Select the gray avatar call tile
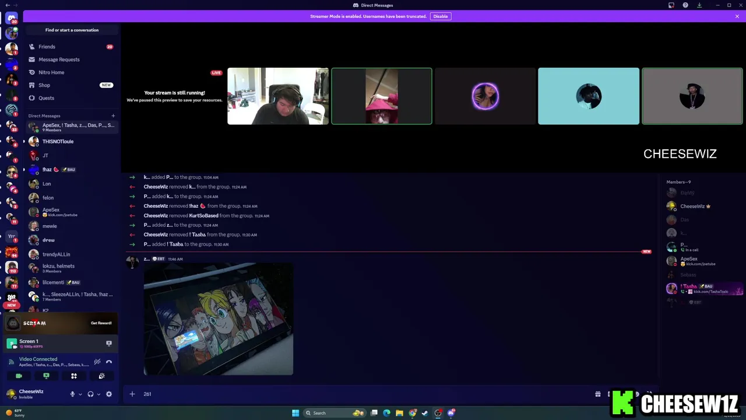This screenshot has height=420, width=746. (x=692, y=96)
